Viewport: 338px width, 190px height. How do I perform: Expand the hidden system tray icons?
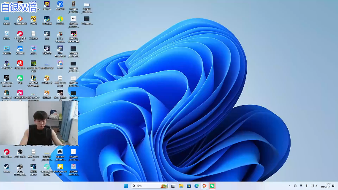289,186
